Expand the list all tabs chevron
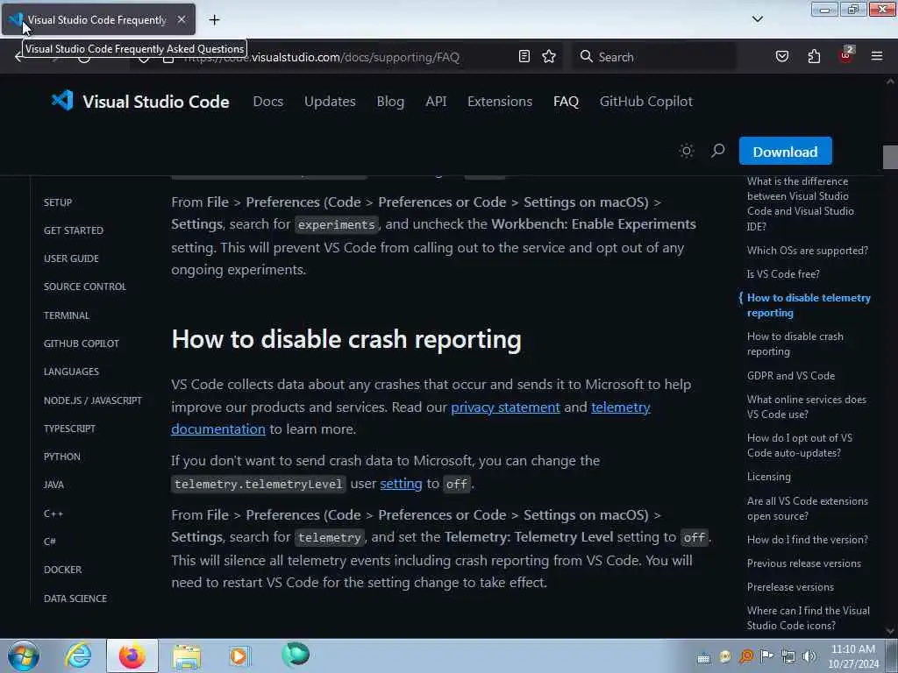The width and height of the screenshot is (898, 673). pos(757,19)
